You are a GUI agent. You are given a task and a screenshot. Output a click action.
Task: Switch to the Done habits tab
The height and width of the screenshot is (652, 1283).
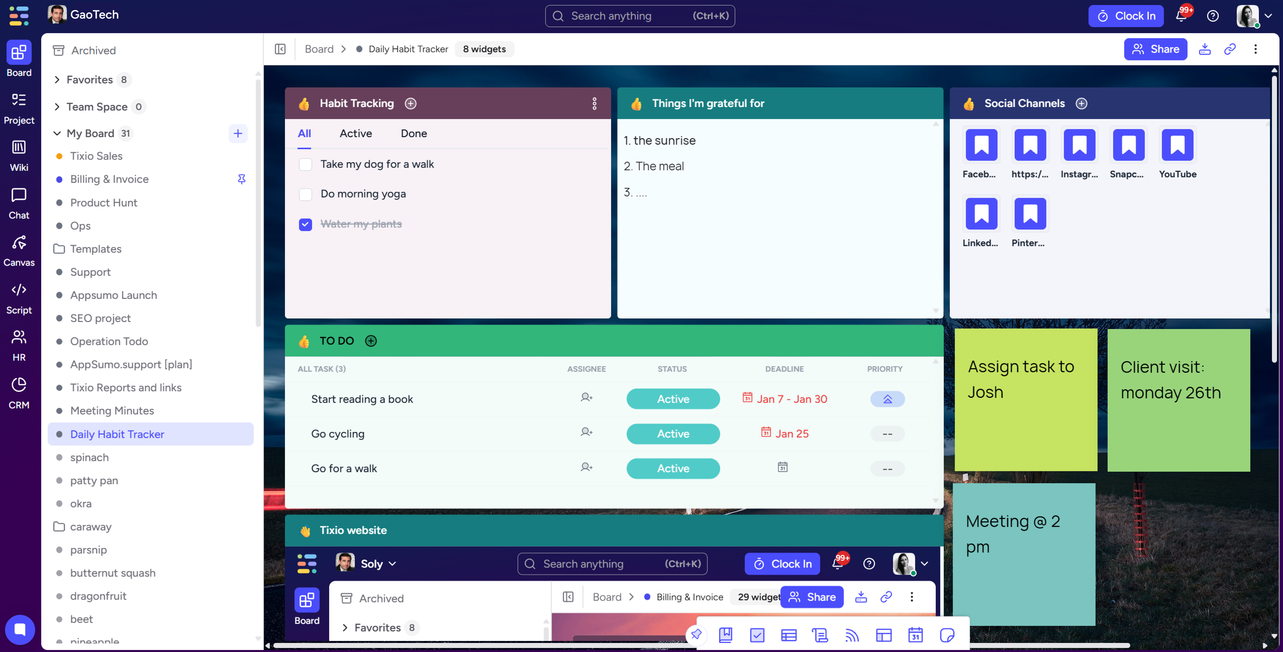tap(413, 133)
